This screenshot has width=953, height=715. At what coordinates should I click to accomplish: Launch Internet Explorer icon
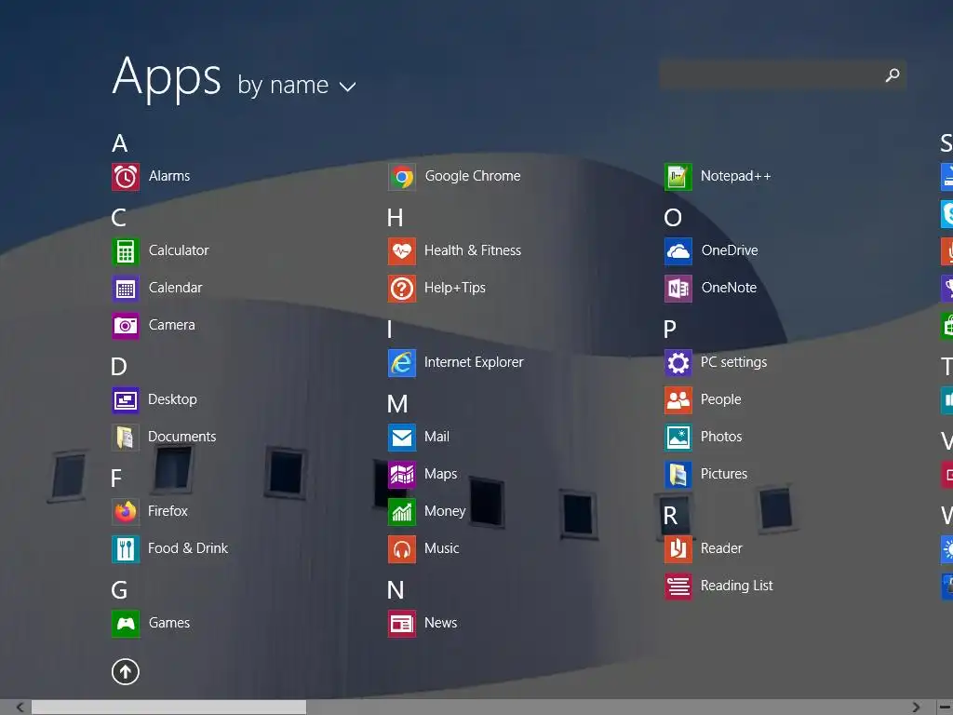point(402,363)
